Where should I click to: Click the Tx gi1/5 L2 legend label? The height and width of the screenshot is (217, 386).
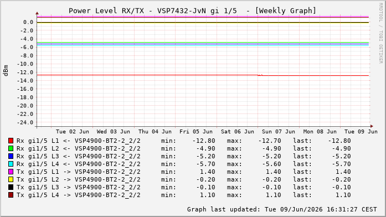point(79,179)
